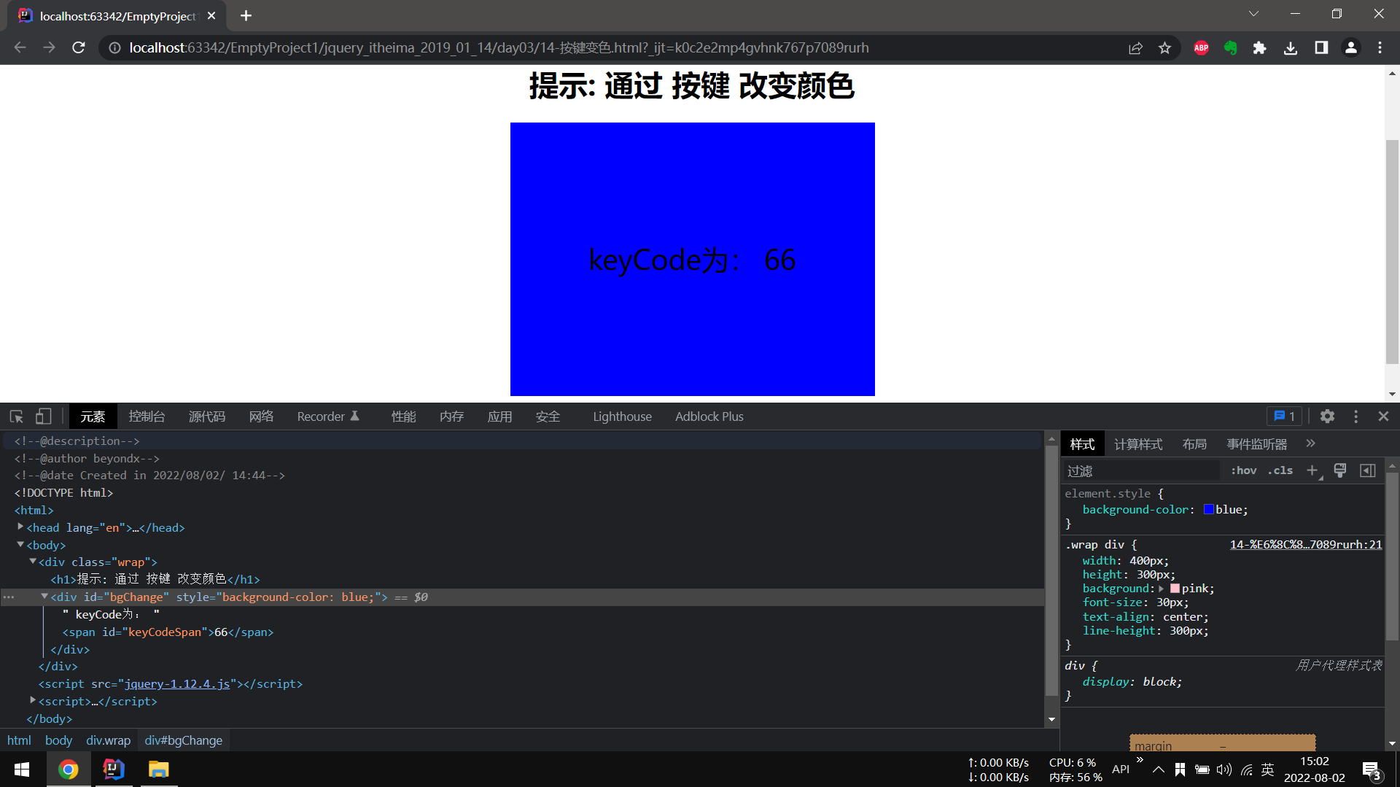Select div#bgChange breadcrumb
Image resolution: width=1400 pixels, height=787 pixels.
[184, 740]
